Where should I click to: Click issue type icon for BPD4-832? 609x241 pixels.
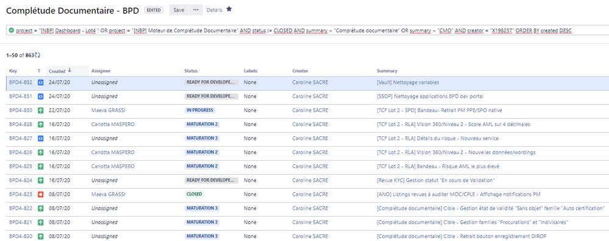[40, 83]
